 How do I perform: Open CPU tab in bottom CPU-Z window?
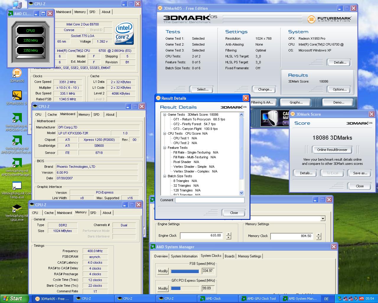35,213
